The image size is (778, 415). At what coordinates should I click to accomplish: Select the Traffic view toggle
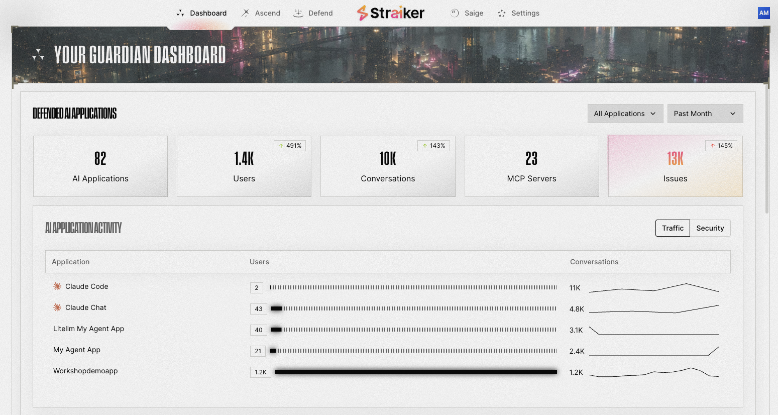[673, 228]
